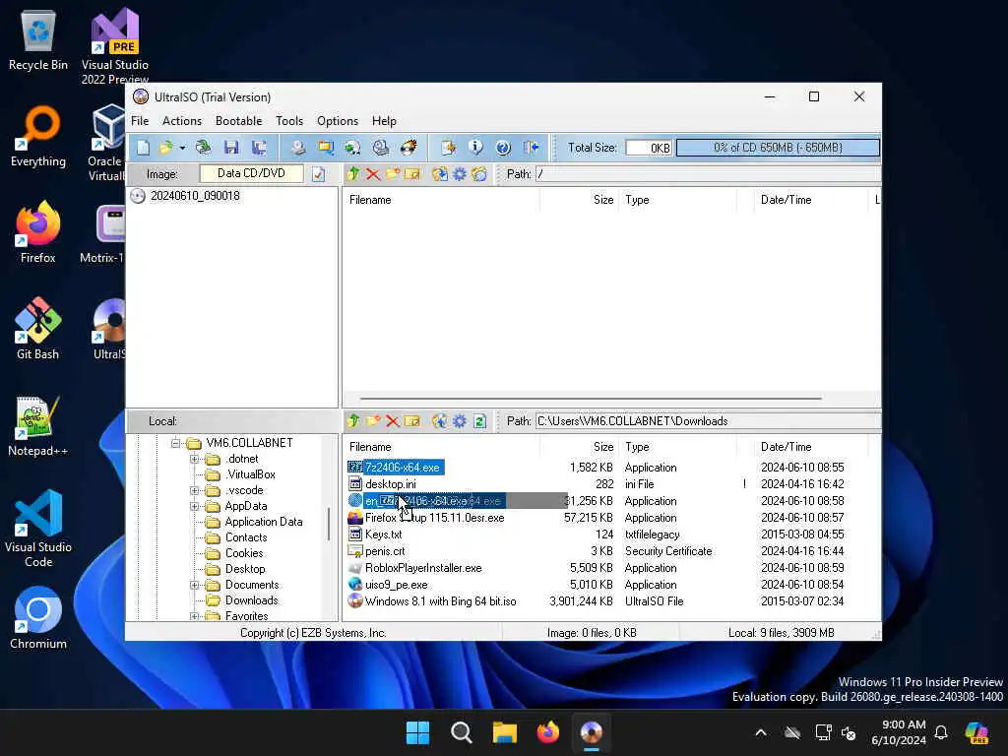Select the desktop.ini file
Viewport: 1008px width, 756px height.
pyautogui.click(x=390, y=484)
